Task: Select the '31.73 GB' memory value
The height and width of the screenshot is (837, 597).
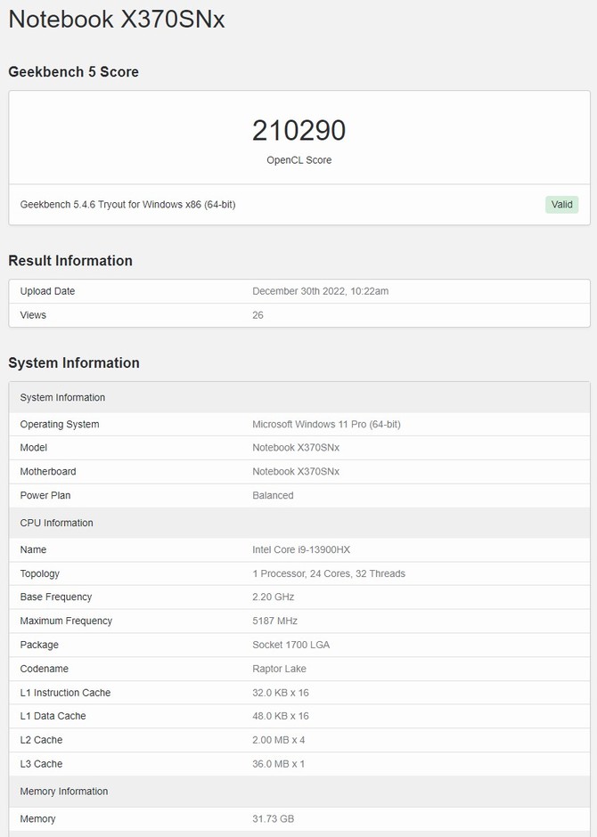Action: pos(274,819)
